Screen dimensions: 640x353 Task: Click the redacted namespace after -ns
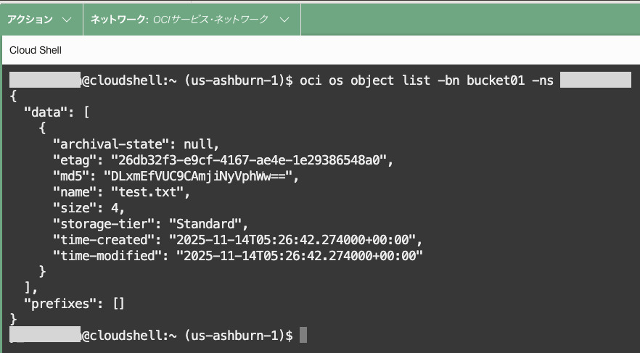(596, 80)
